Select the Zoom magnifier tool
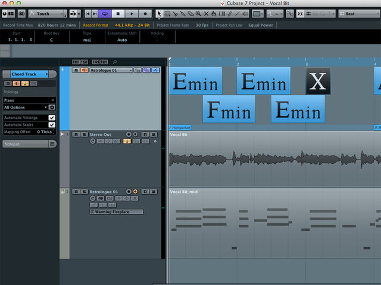The image size is (381, 285). click(198, 14)
